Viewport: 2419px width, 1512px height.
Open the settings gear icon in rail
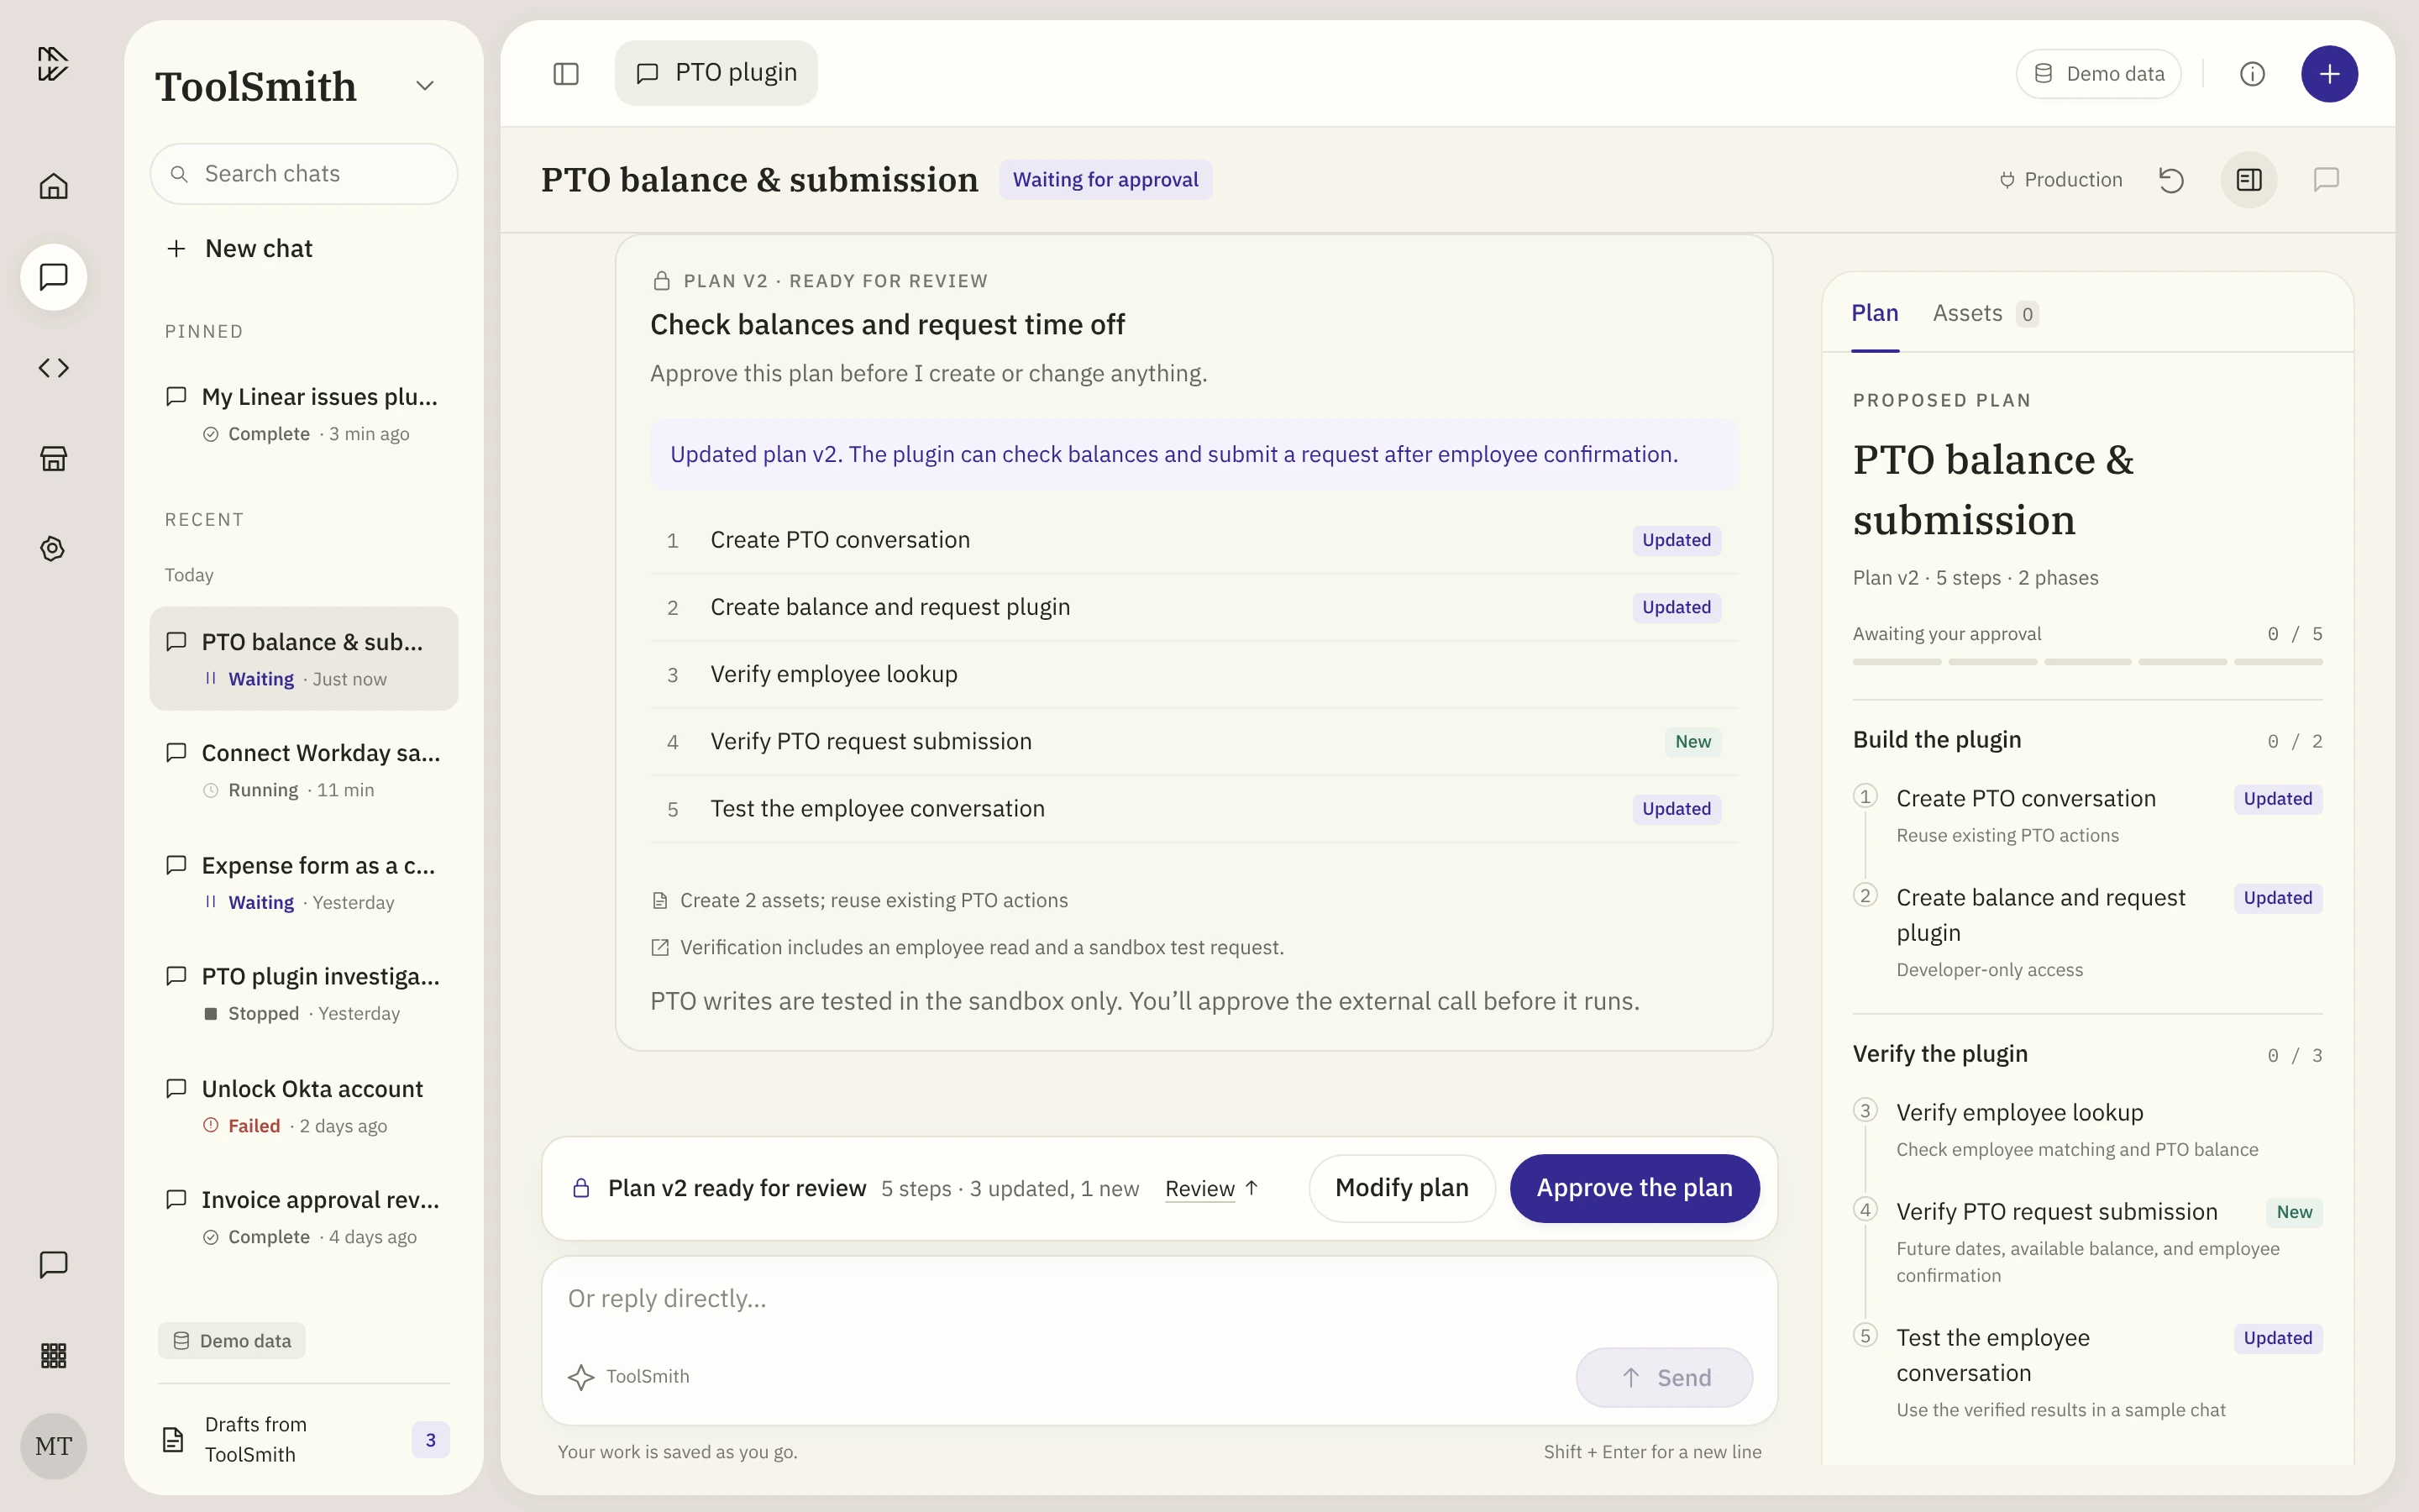(x=53, y=549)
